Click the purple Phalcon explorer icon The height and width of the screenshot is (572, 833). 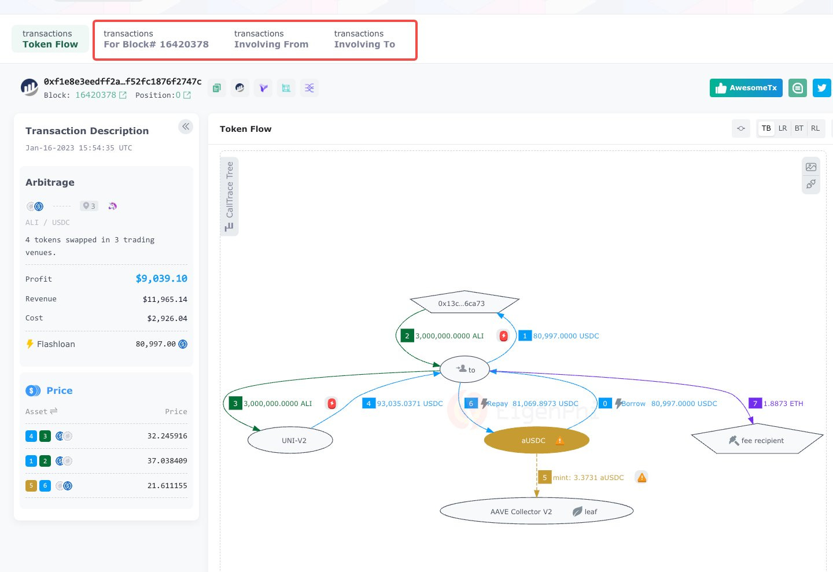pos(263,88)
